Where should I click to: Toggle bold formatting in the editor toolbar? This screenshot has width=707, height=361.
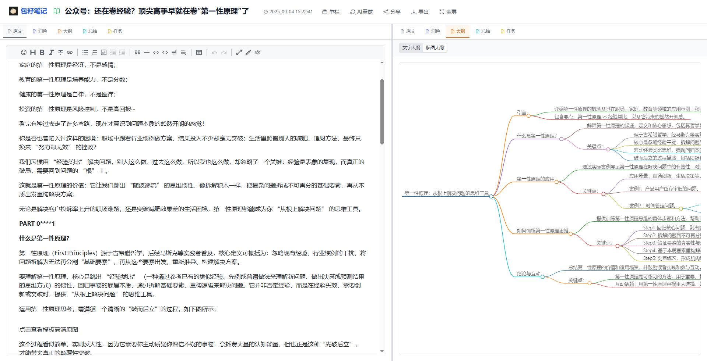coord(42,53)
